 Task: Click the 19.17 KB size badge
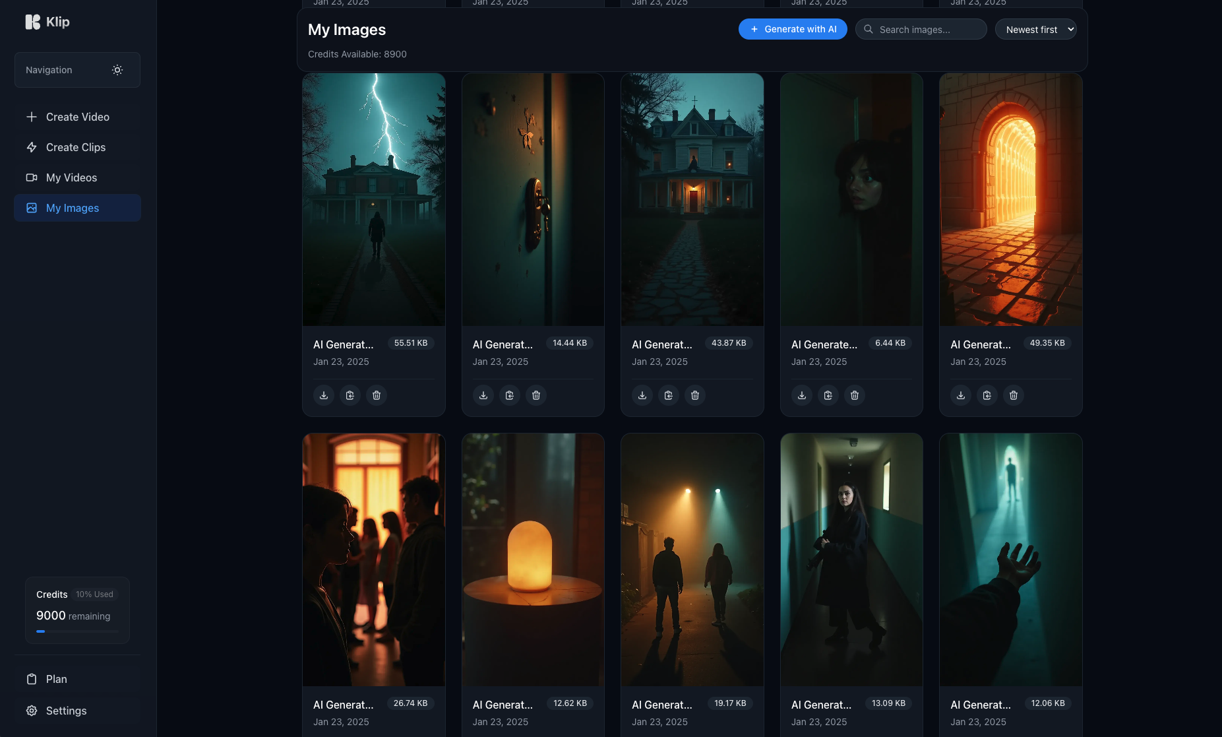pos(730,703)
